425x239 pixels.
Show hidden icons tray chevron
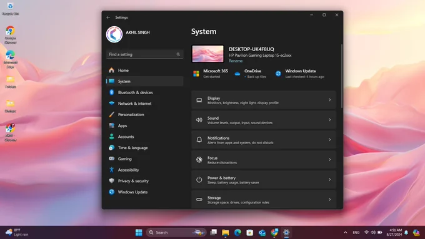345,232
